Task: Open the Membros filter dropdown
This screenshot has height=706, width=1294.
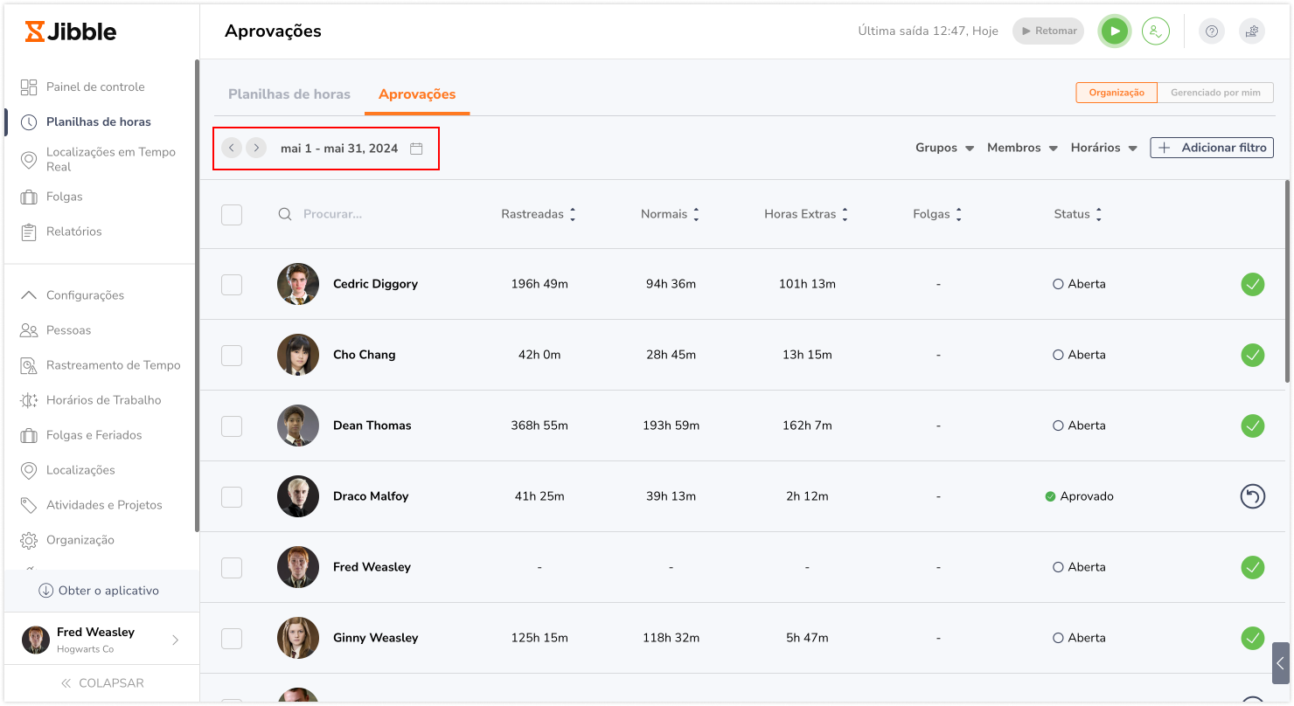Action: point(1022,148)
